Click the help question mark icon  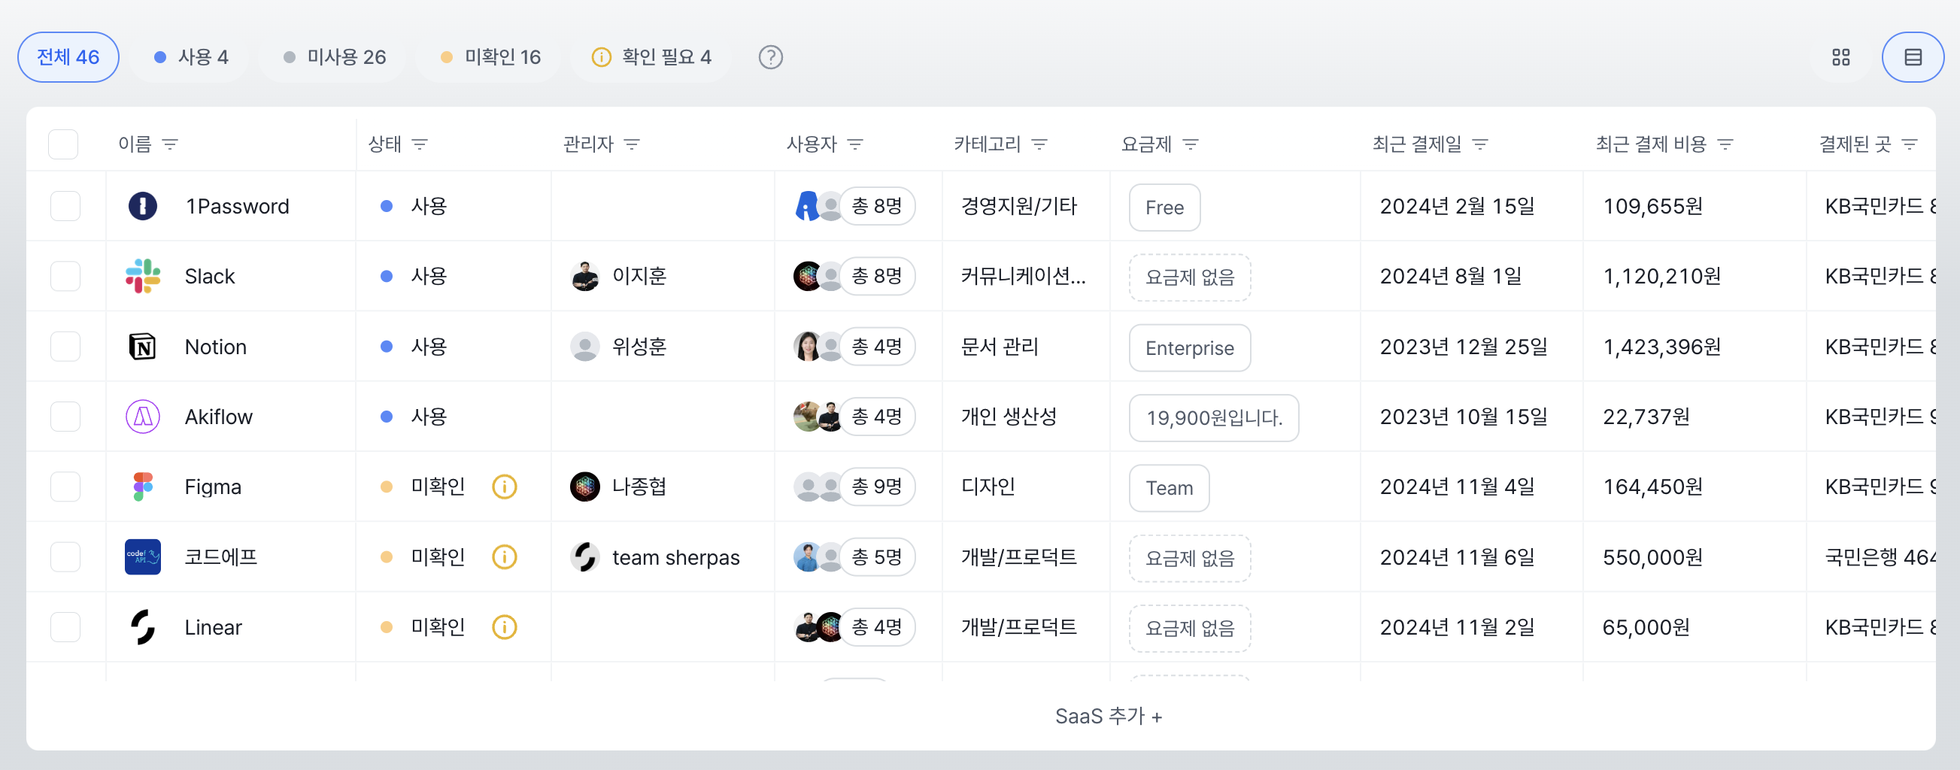coord(770,57)
